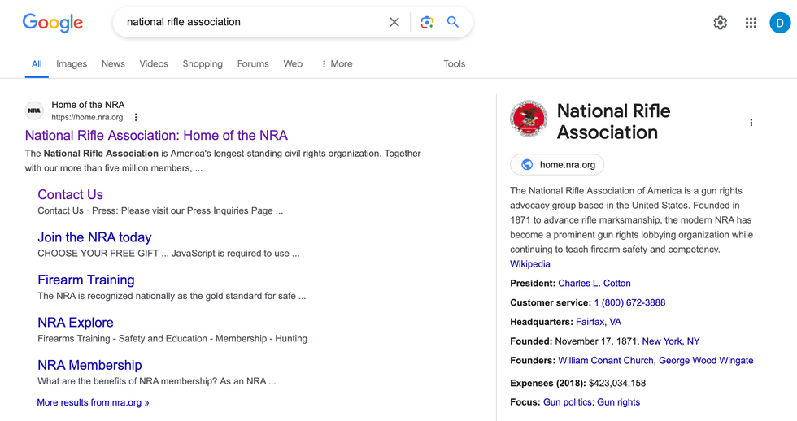Viewport: 797px width, 421px height.
Task: Click the Gun rights focus link
Action: coord(618,402)
